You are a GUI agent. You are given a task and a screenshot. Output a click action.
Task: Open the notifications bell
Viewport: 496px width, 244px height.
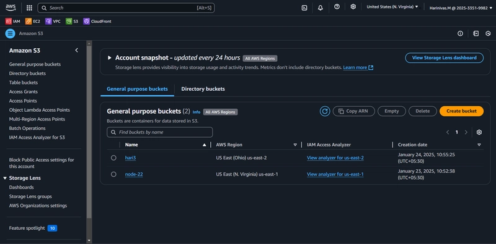click(321, 8)
